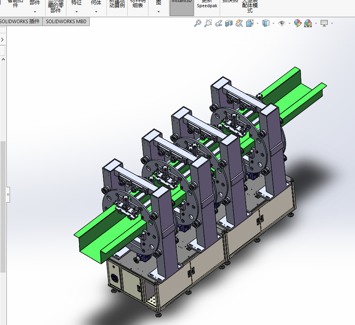Click the Apply Scene icon
The image size is (355, 325).
coord(308,23)
